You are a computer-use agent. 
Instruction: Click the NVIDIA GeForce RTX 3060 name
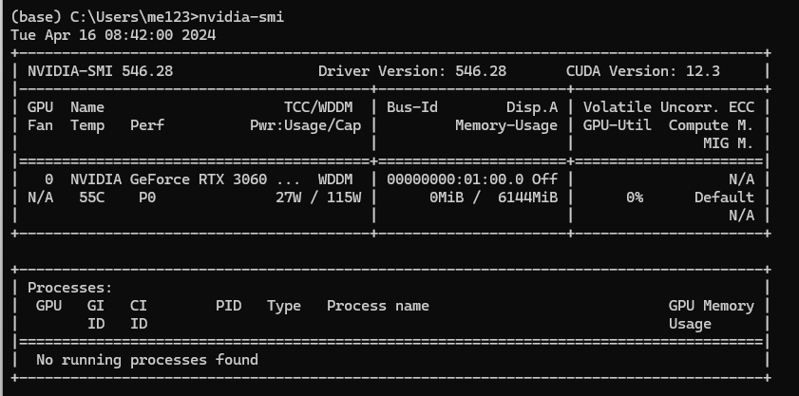pyautogui.click(x=169, y=179)
